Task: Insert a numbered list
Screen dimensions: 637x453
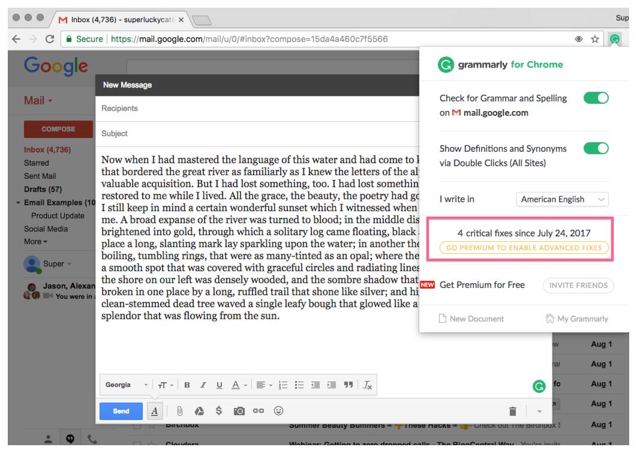Action: coord(283,385)
